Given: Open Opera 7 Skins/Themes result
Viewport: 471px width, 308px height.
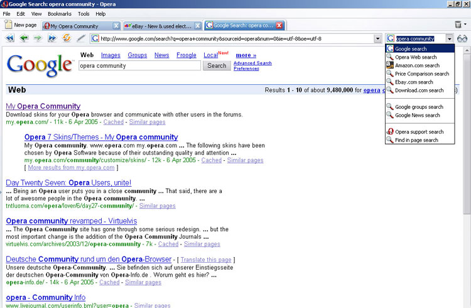Looking at the screenshot, I should coord(101,137).
